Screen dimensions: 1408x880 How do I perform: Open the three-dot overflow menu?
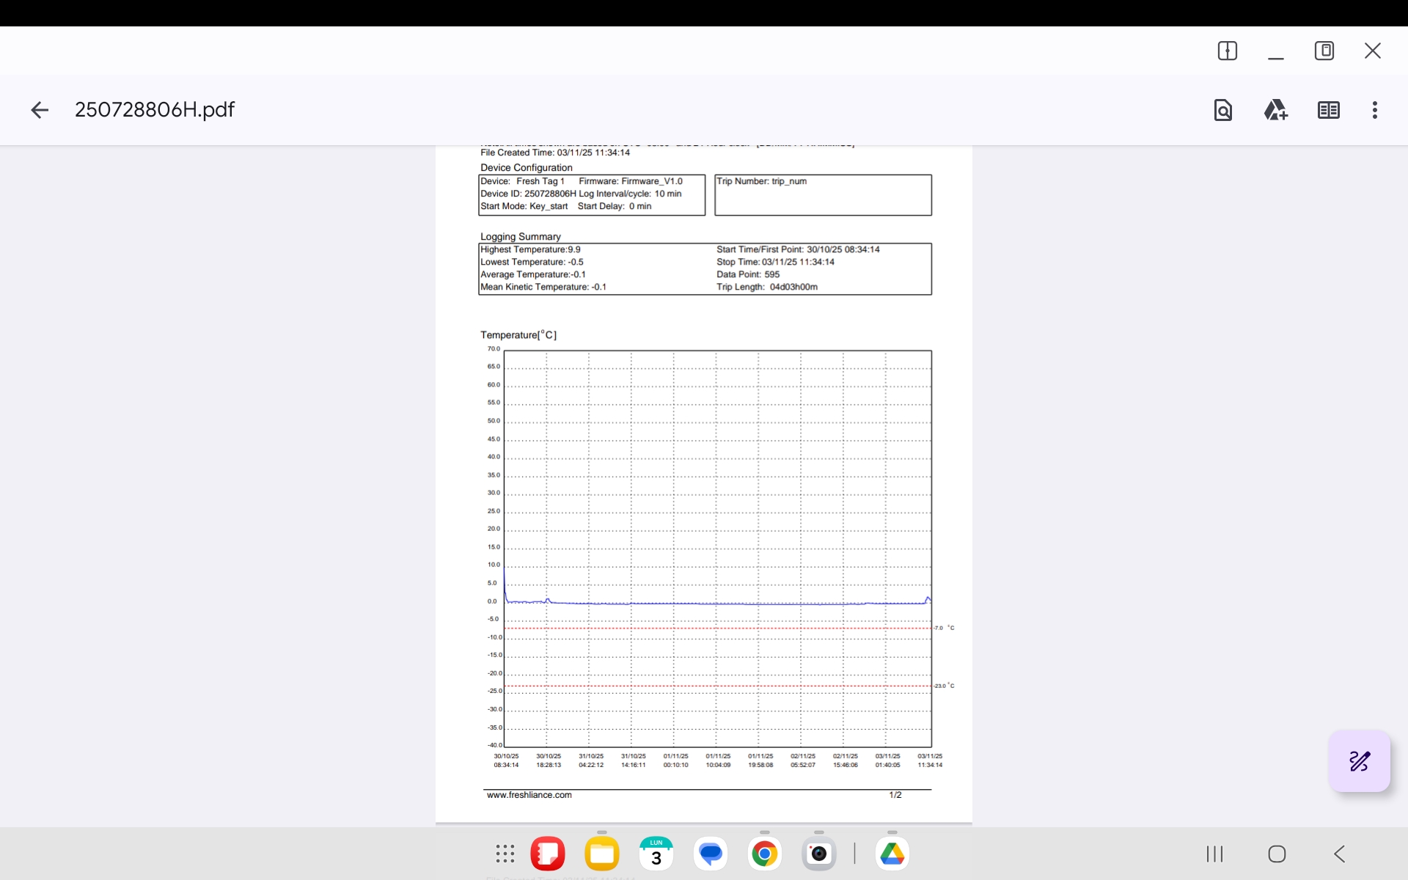pos(1374,110)
